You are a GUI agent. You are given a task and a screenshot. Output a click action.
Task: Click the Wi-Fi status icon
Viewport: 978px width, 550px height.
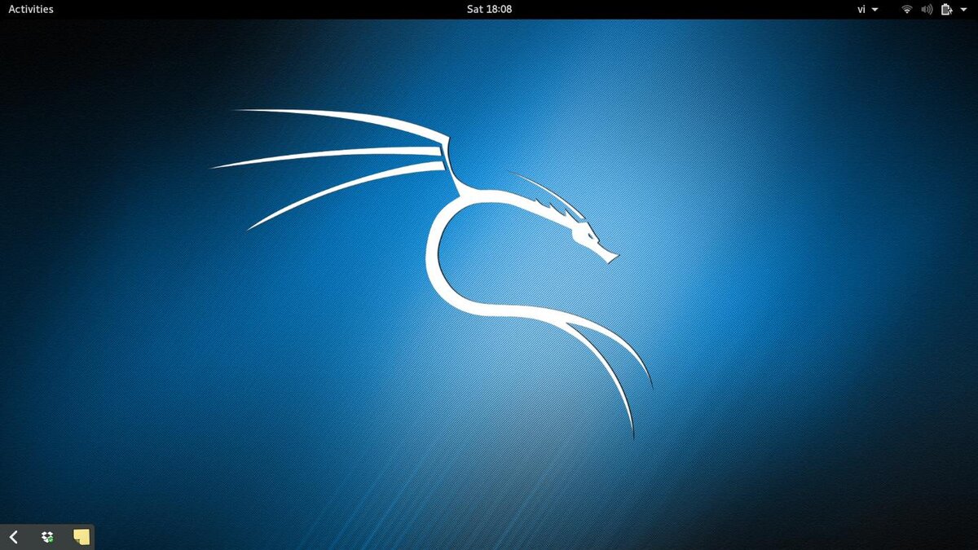(x=907, y=9)
